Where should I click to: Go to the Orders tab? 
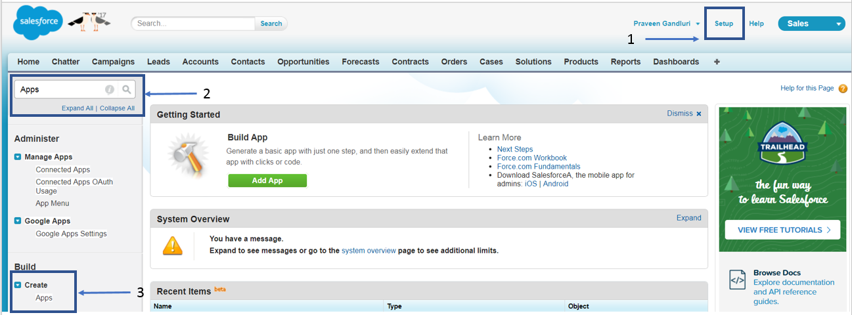click(x=454, y=62)
